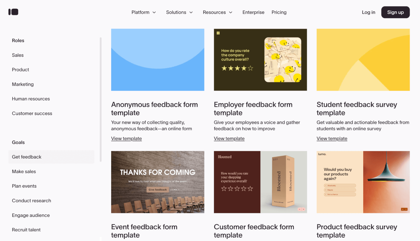Open View template under Anonymous feedback form
The height and width of the screenshot is (241, 420).
coord(126,138)
